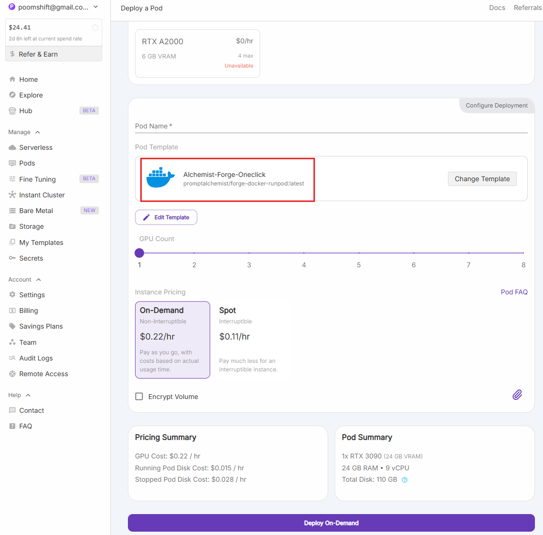
Task: Click the balance refresh spinner icon
Action: point(95,28)
